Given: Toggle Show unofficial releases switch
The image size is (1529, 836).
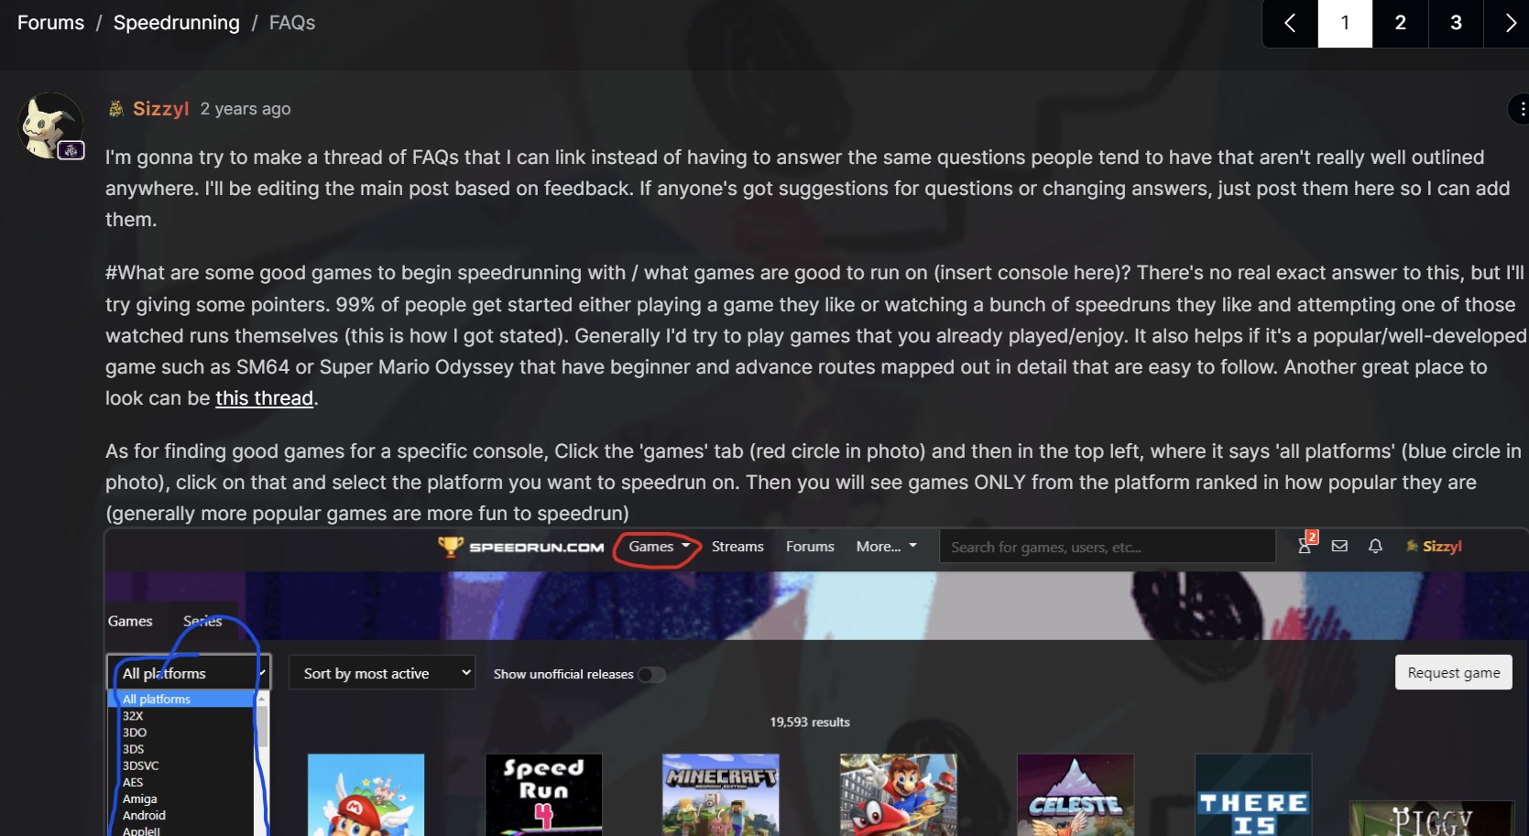Looking at the screenshot, I should pos(651,674).
